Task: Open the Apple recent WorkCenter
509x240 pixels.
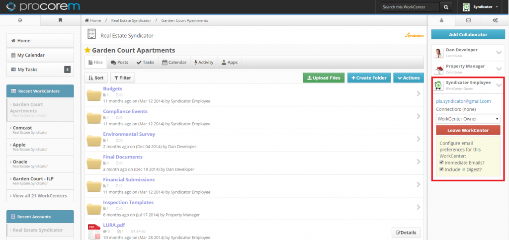Action: pos(40,147)
